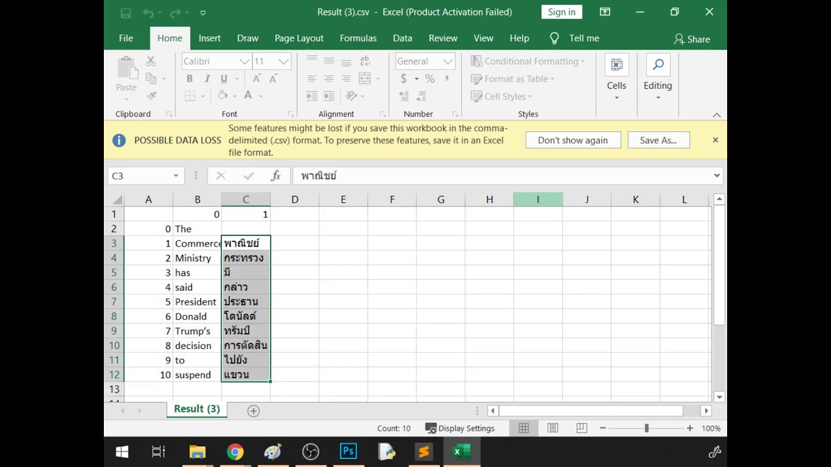Click Don't show again in warning bar
This screenshot has width=831, height=467.
point(573,140)
